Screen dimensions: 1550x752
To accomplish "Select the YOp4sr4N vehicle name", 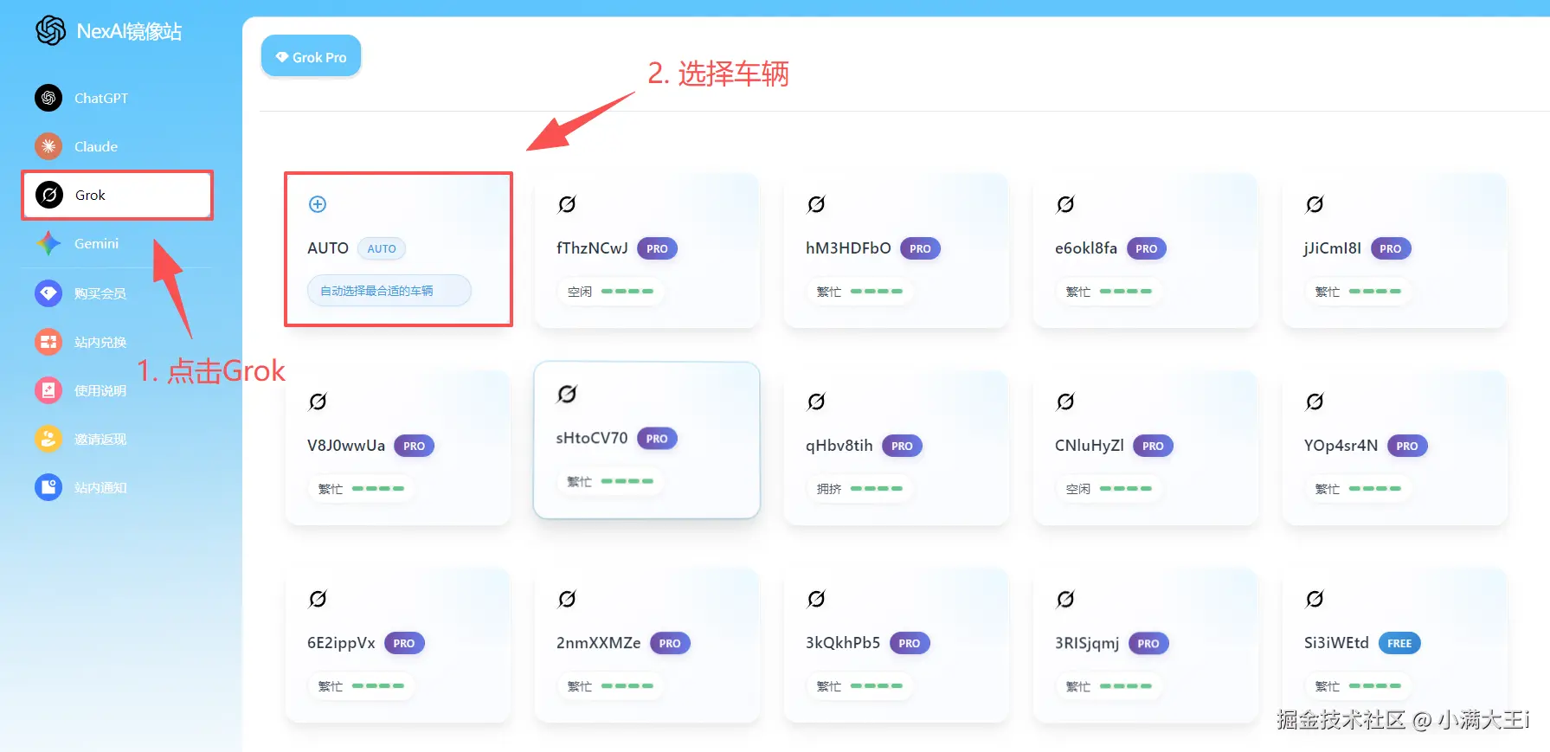I will (x=1341, y=446).
